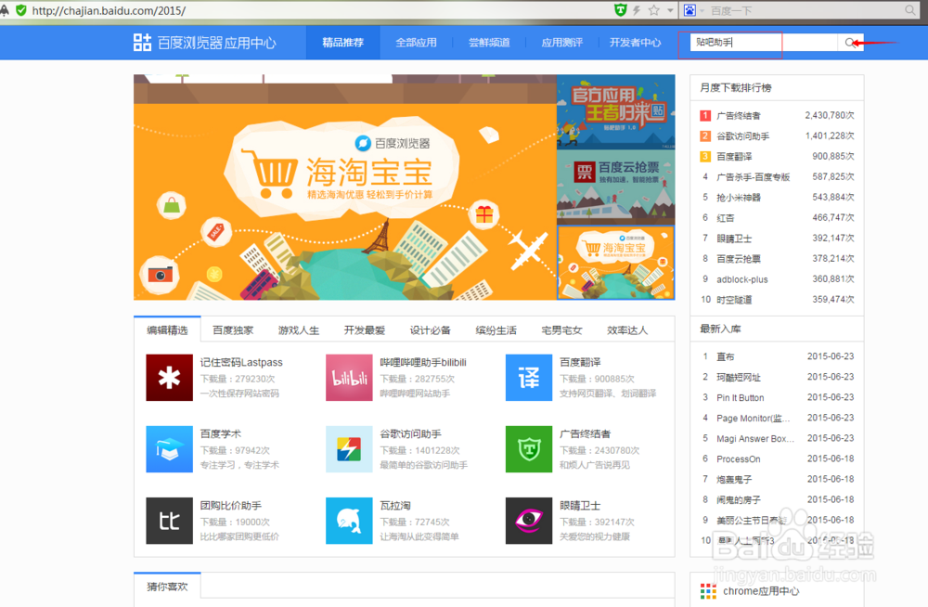
Task: Expand the dropdown arrow next to bookmark star
Action: (x=670, y=10)
